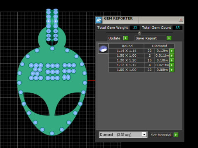
Task: Click the Diamond column header
Action: tap(159, 46)
